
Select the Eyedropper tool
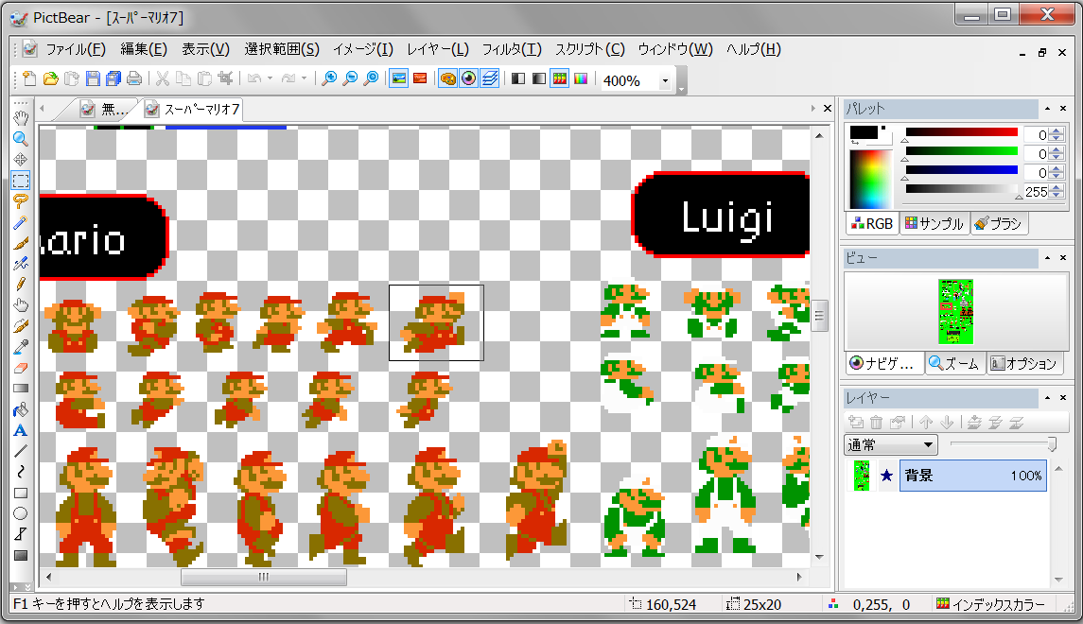(x=21, y=347)
